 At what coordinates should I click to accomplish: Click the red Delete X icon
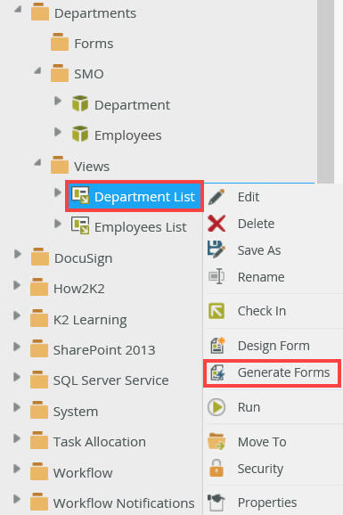pyautogui.click(x=216, y=224)
